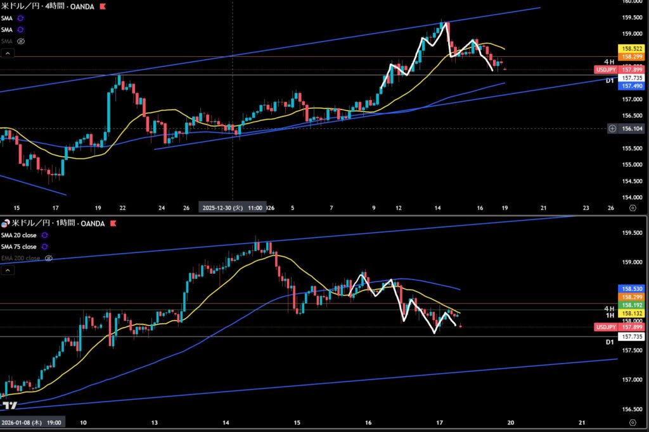The width and height of the screenshot is (649, 432).
Task: Click the 2025-12-30 date marker on time axis
Action: point(231,207)
